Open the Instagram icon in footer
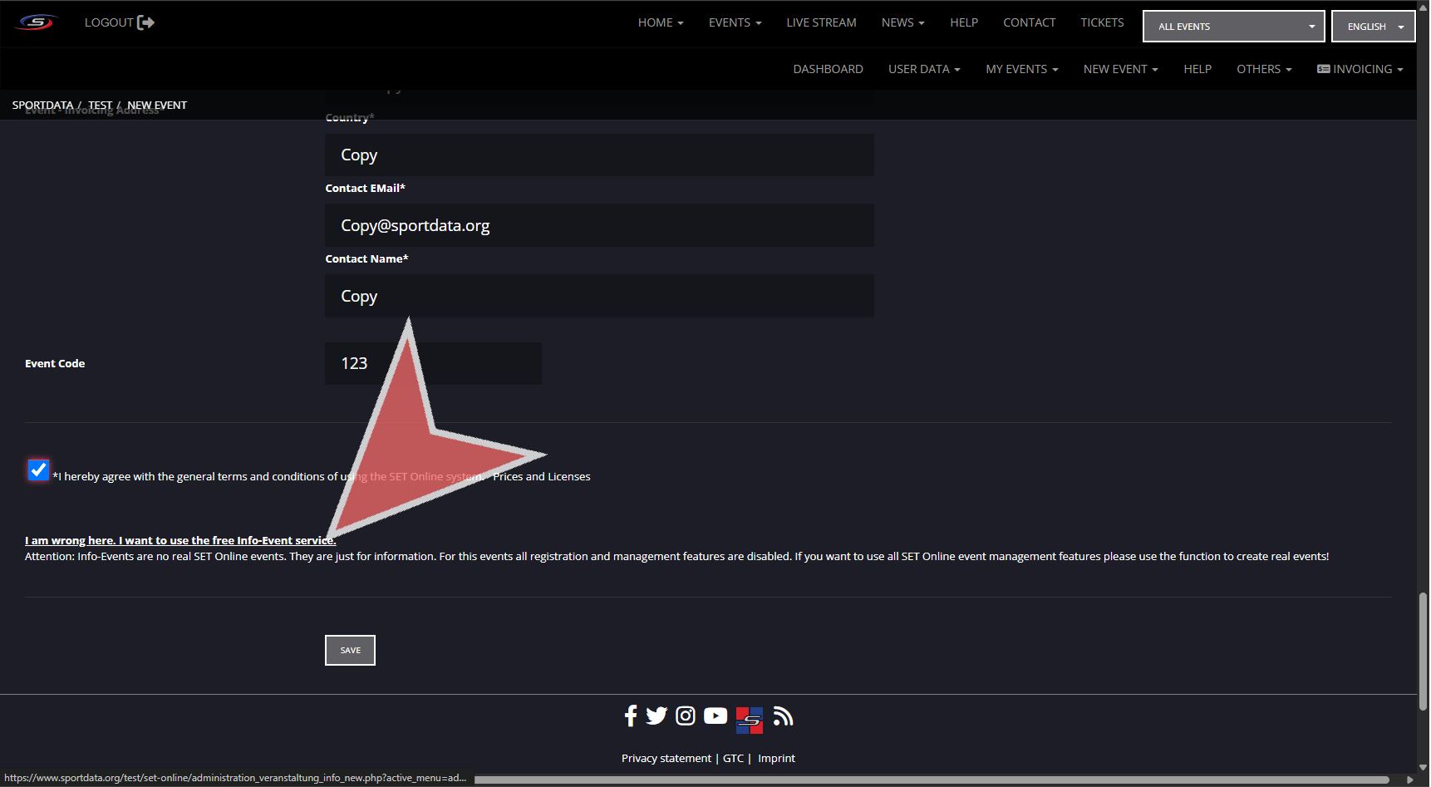 pos(686,716)
